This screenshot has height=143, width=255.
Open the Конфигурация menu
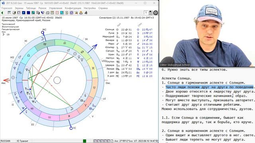click(x=73, y=8)
